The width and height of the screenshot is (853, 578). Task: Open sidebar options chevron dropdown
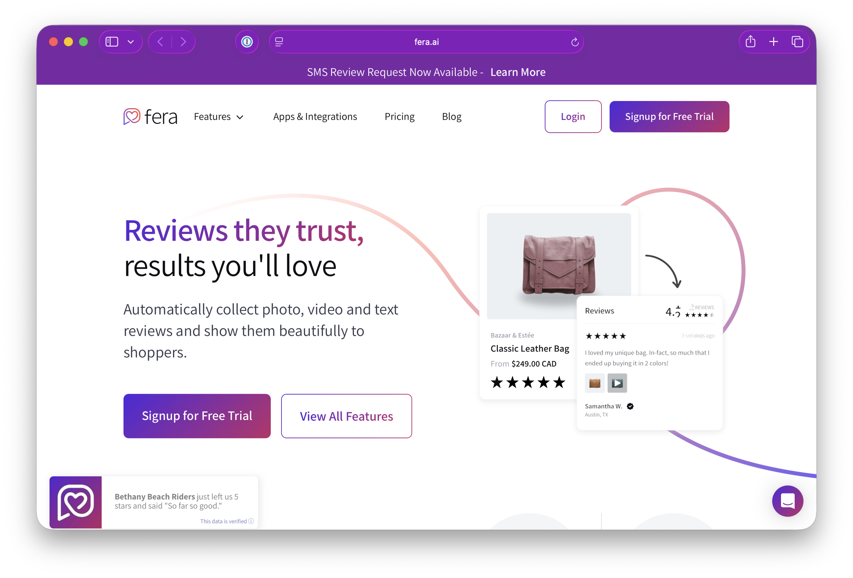[x=131, y=42]
